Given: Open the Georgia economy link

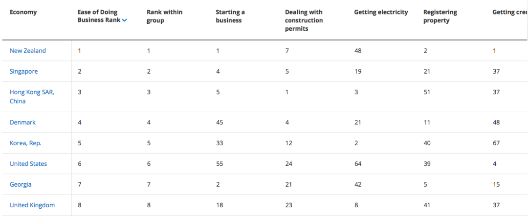Looking at the screenshot, I should [x=21, y=184].
